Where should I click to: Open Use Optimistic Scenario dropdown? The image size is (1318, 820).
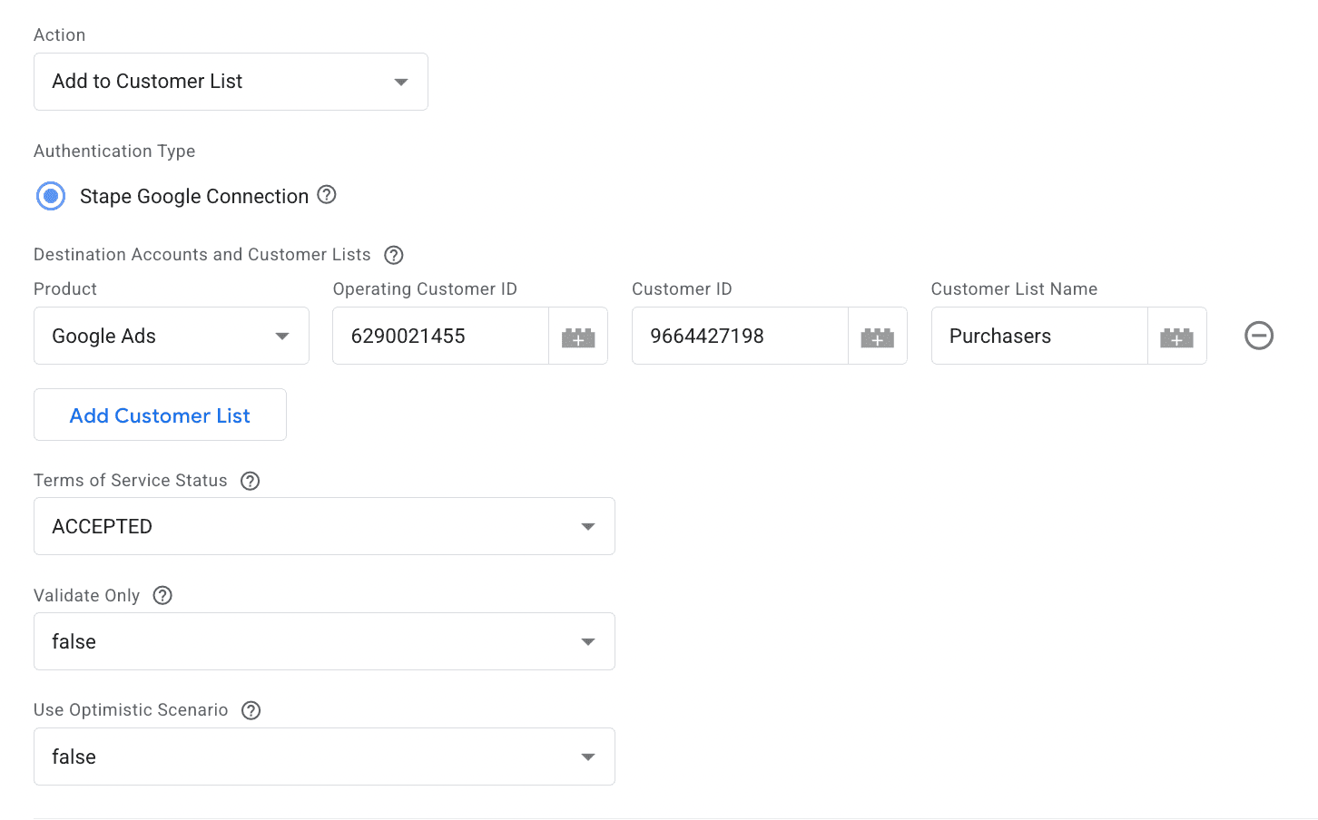click(324, 757)
